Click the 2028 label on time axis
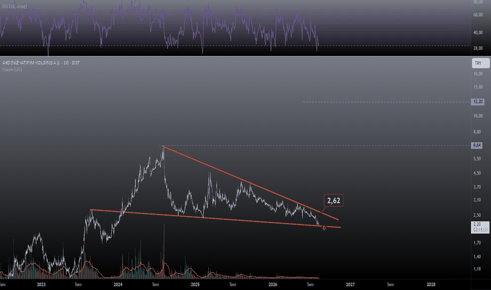491x290 pixels. tap(431, 284)
